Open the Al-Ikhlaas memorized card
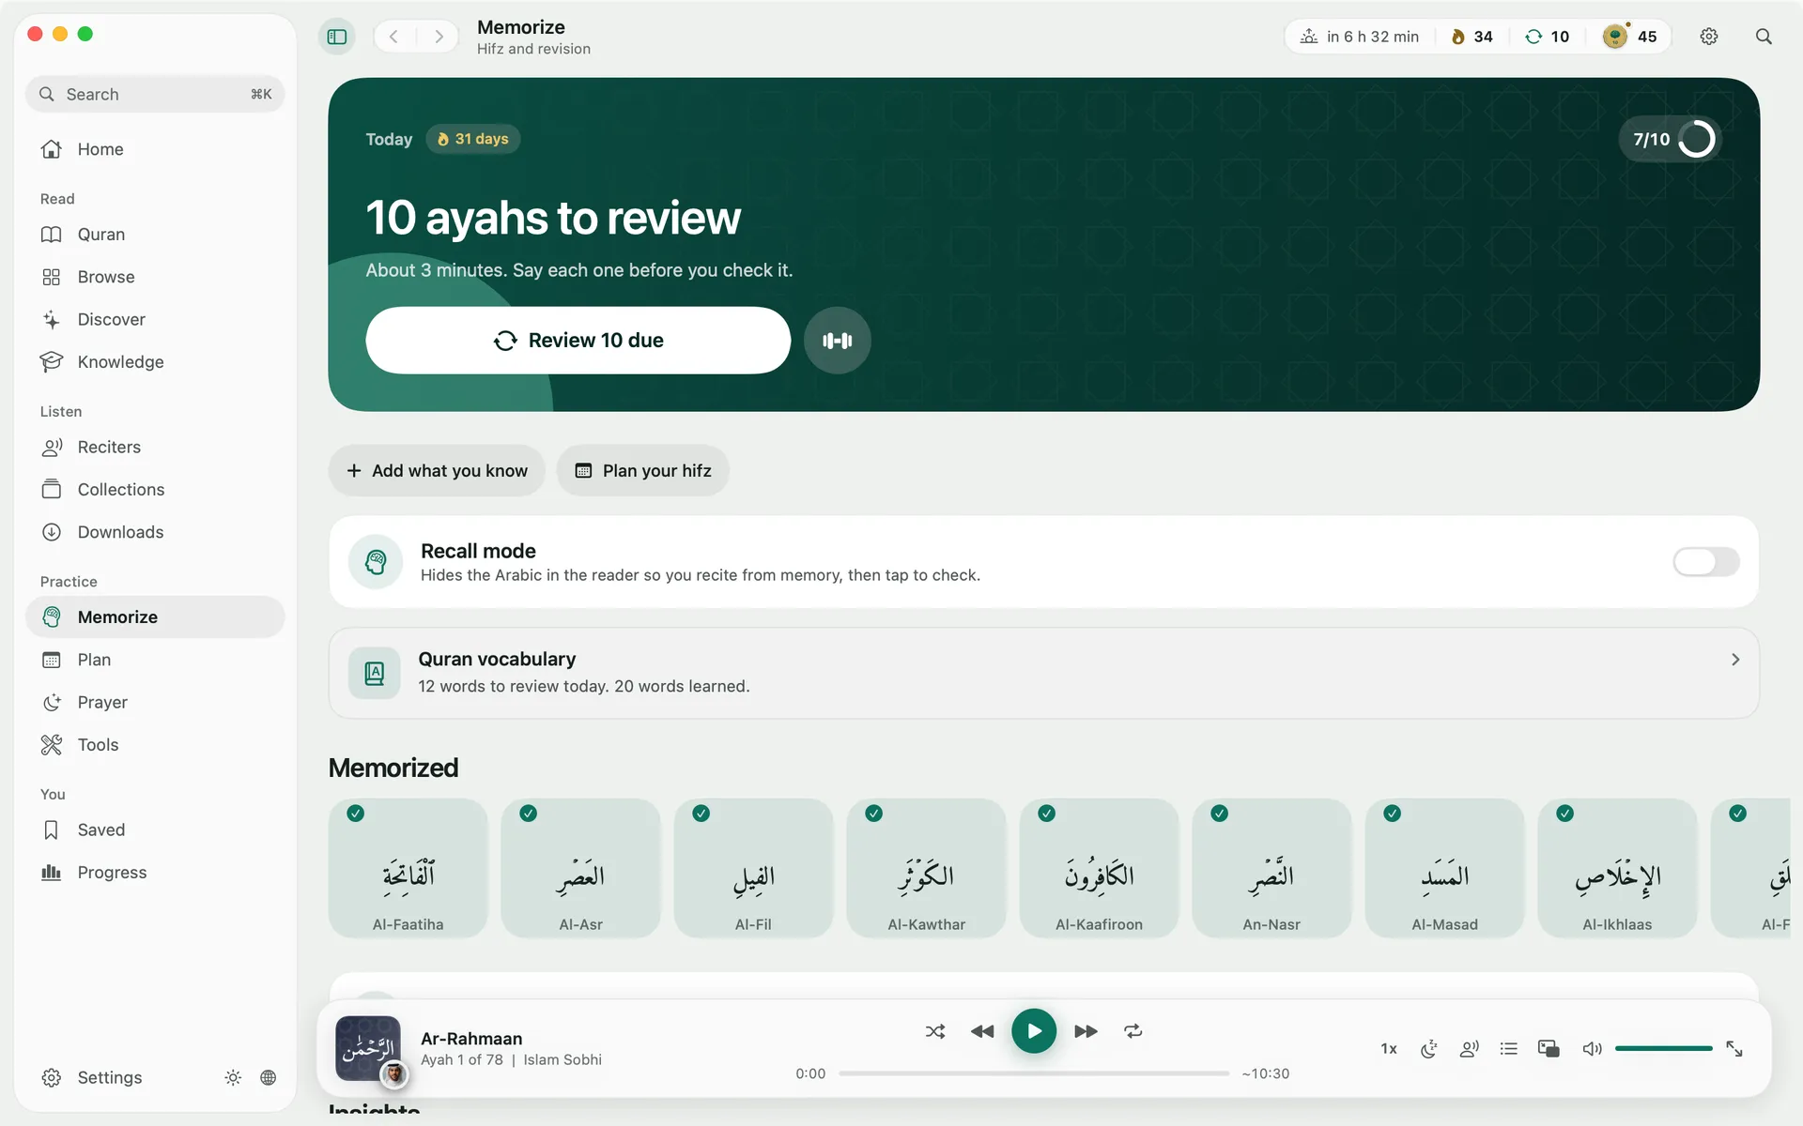 click(x=1617, y=868)
